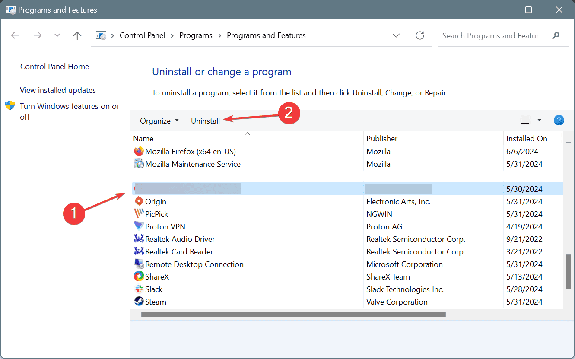Select the ShareX entry name
This screenshot has width=575, height=359.
157,277
